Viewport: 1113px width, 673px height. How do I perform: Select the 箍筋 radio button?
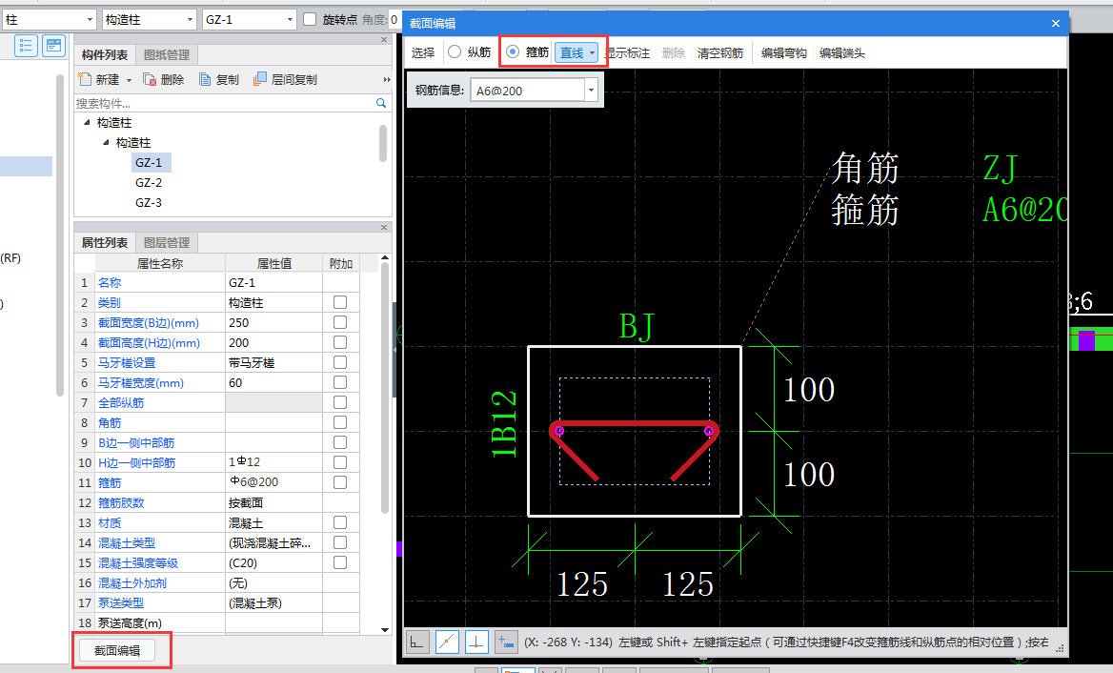tap(513, 51)
